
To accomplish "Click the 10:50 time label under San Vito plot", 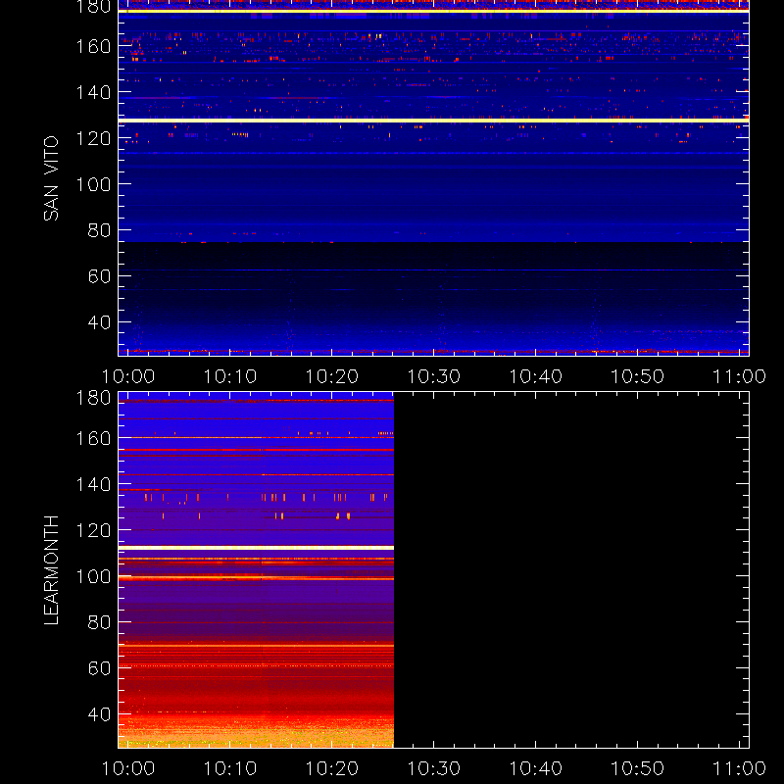I will click(638, 376).
